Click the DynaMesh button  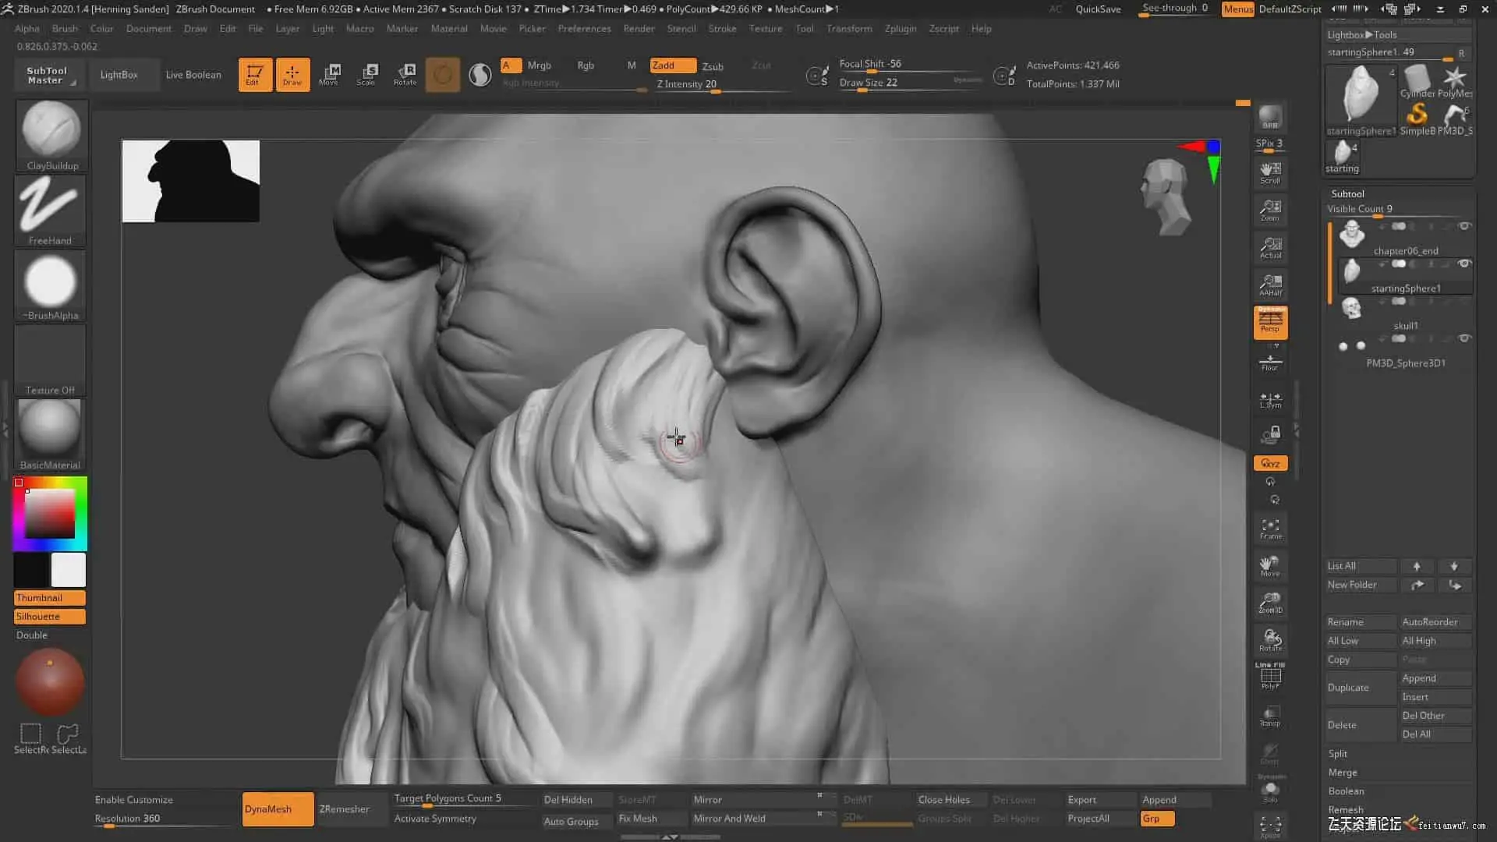277,808
